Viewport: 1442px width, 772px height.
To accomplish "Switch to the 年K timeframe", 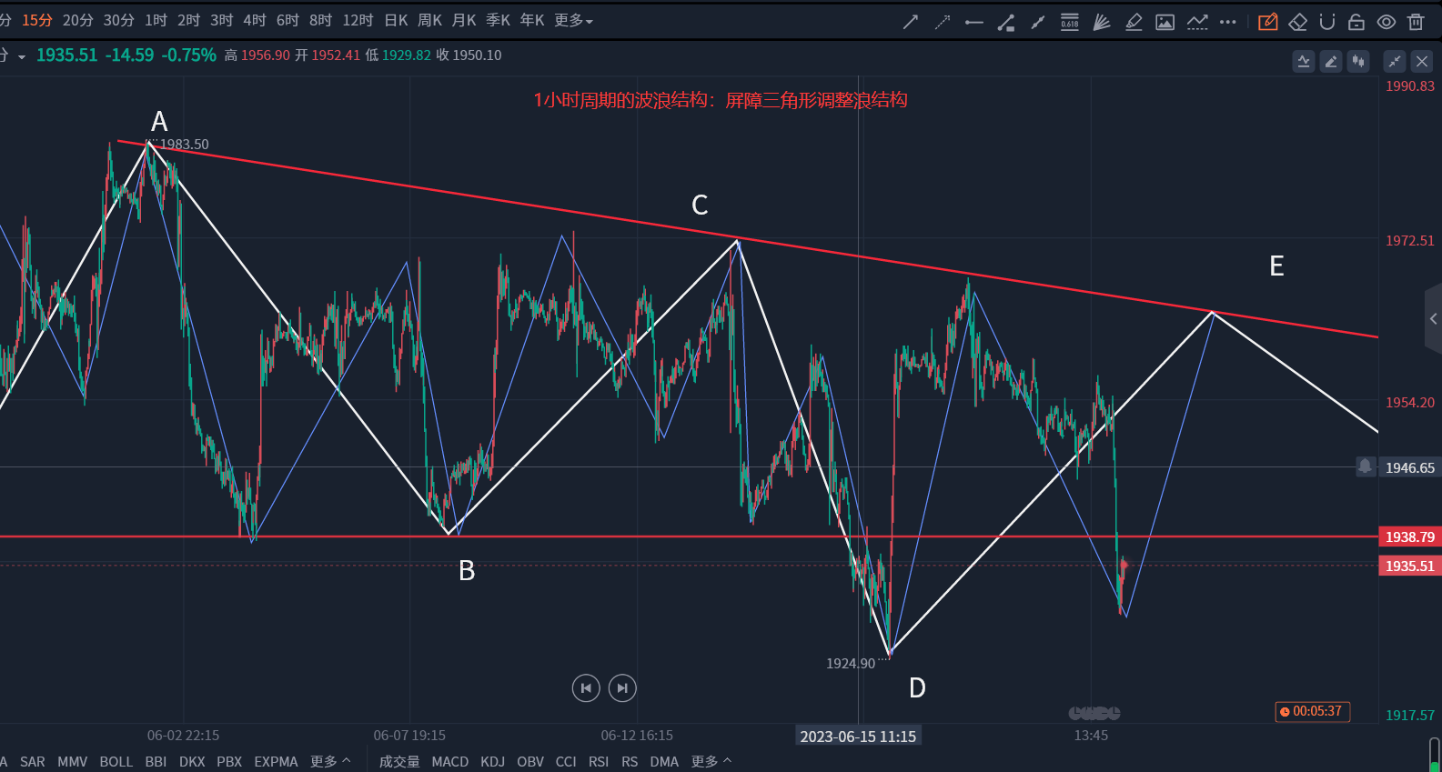I will pyautogui.click(x=532, y=20).
